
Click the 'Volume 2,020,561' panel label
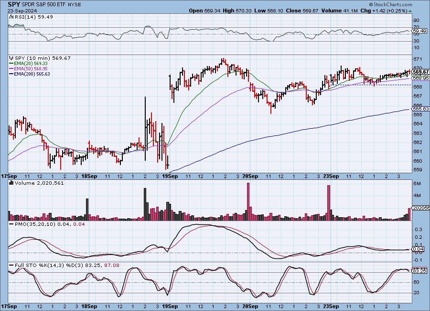39,183
